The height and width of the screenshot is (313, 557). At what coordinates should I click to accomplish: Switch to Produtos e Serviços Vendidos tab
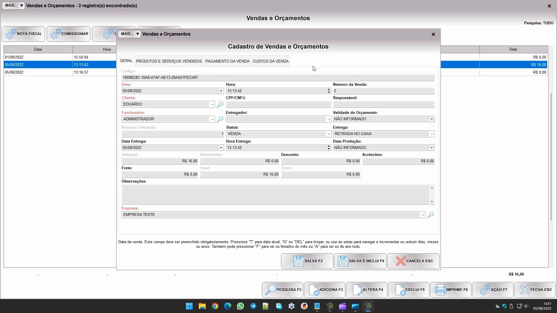pyautogui.click(x=169, y=61)
